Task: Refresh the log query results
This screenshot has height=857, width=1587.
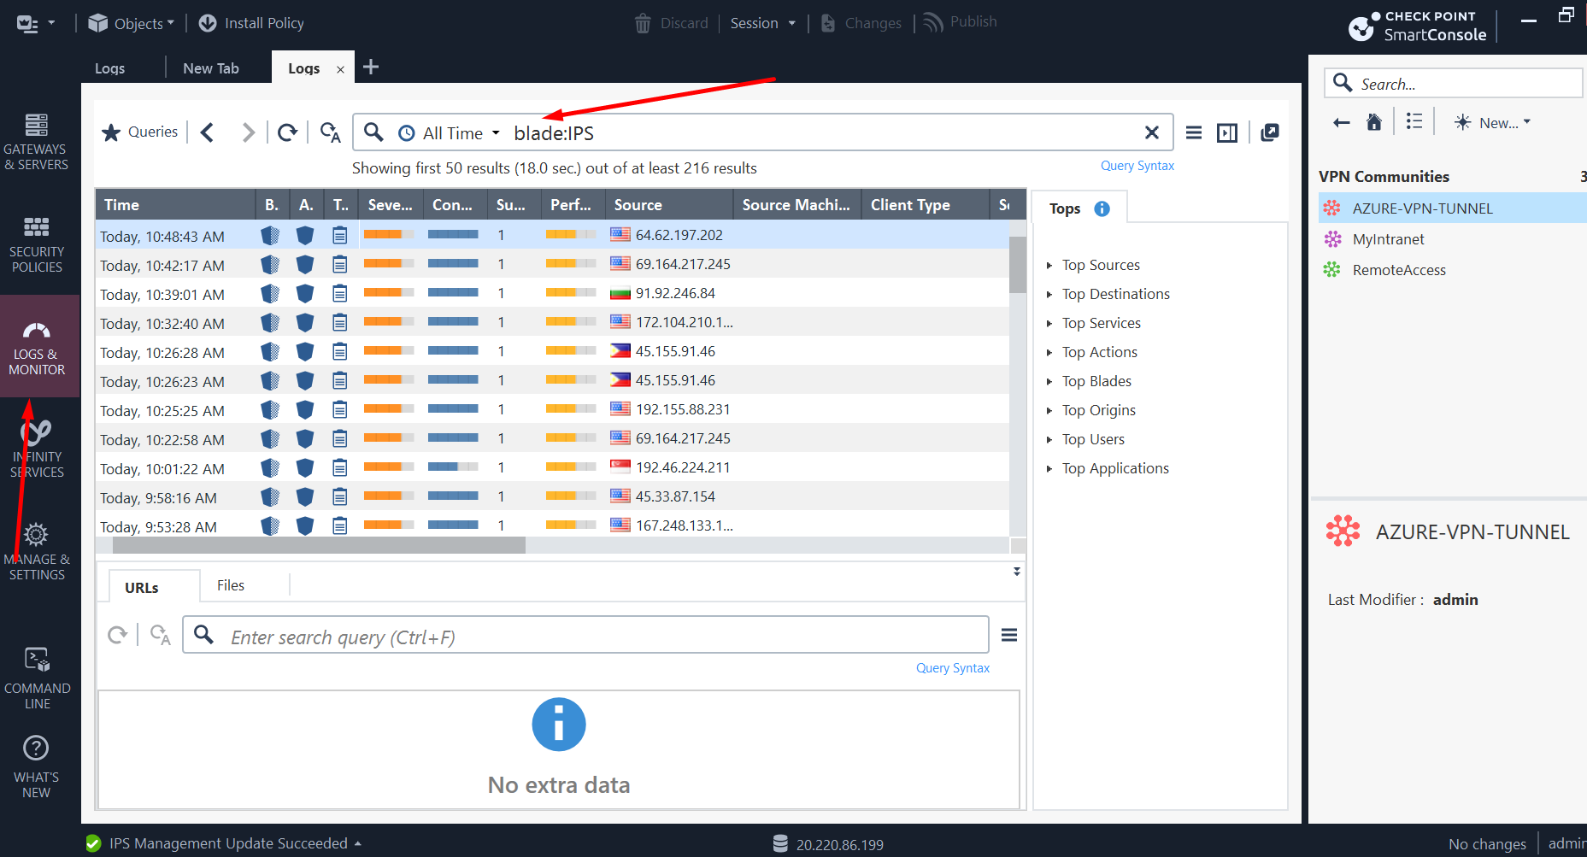Action: 288,132
